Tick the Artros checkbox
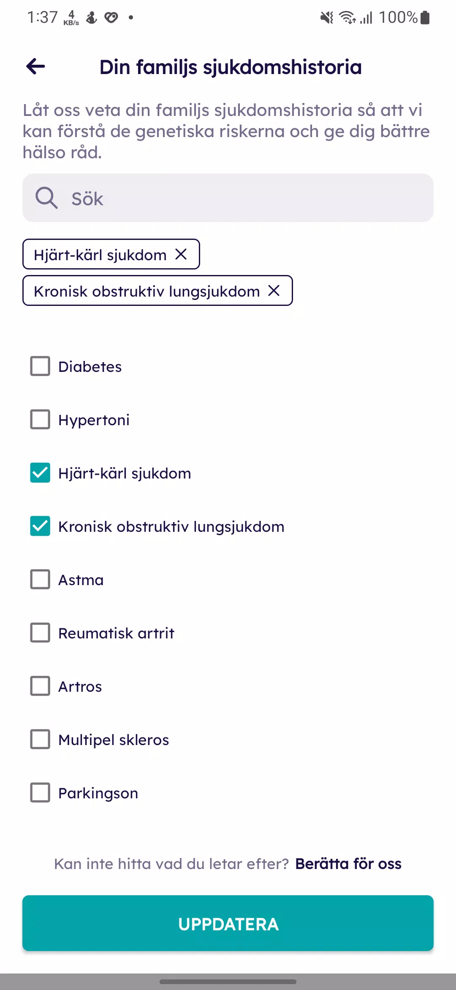The width and height of the screenshot is (456, 990). tap(40, 686)
